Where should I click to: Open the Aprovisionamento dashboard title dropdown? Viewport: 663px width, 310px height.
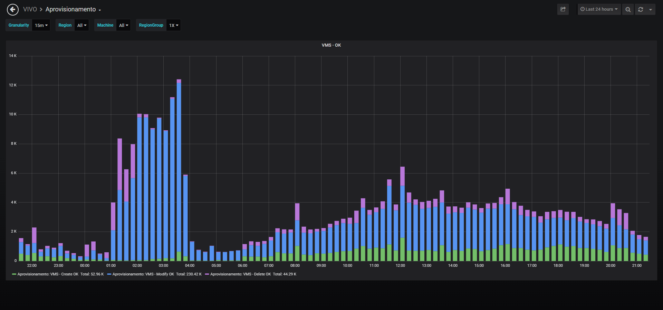[x=73, y=9]
